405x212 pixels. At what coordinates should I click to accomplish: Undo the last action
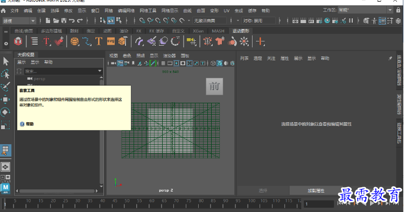point(72,20)
